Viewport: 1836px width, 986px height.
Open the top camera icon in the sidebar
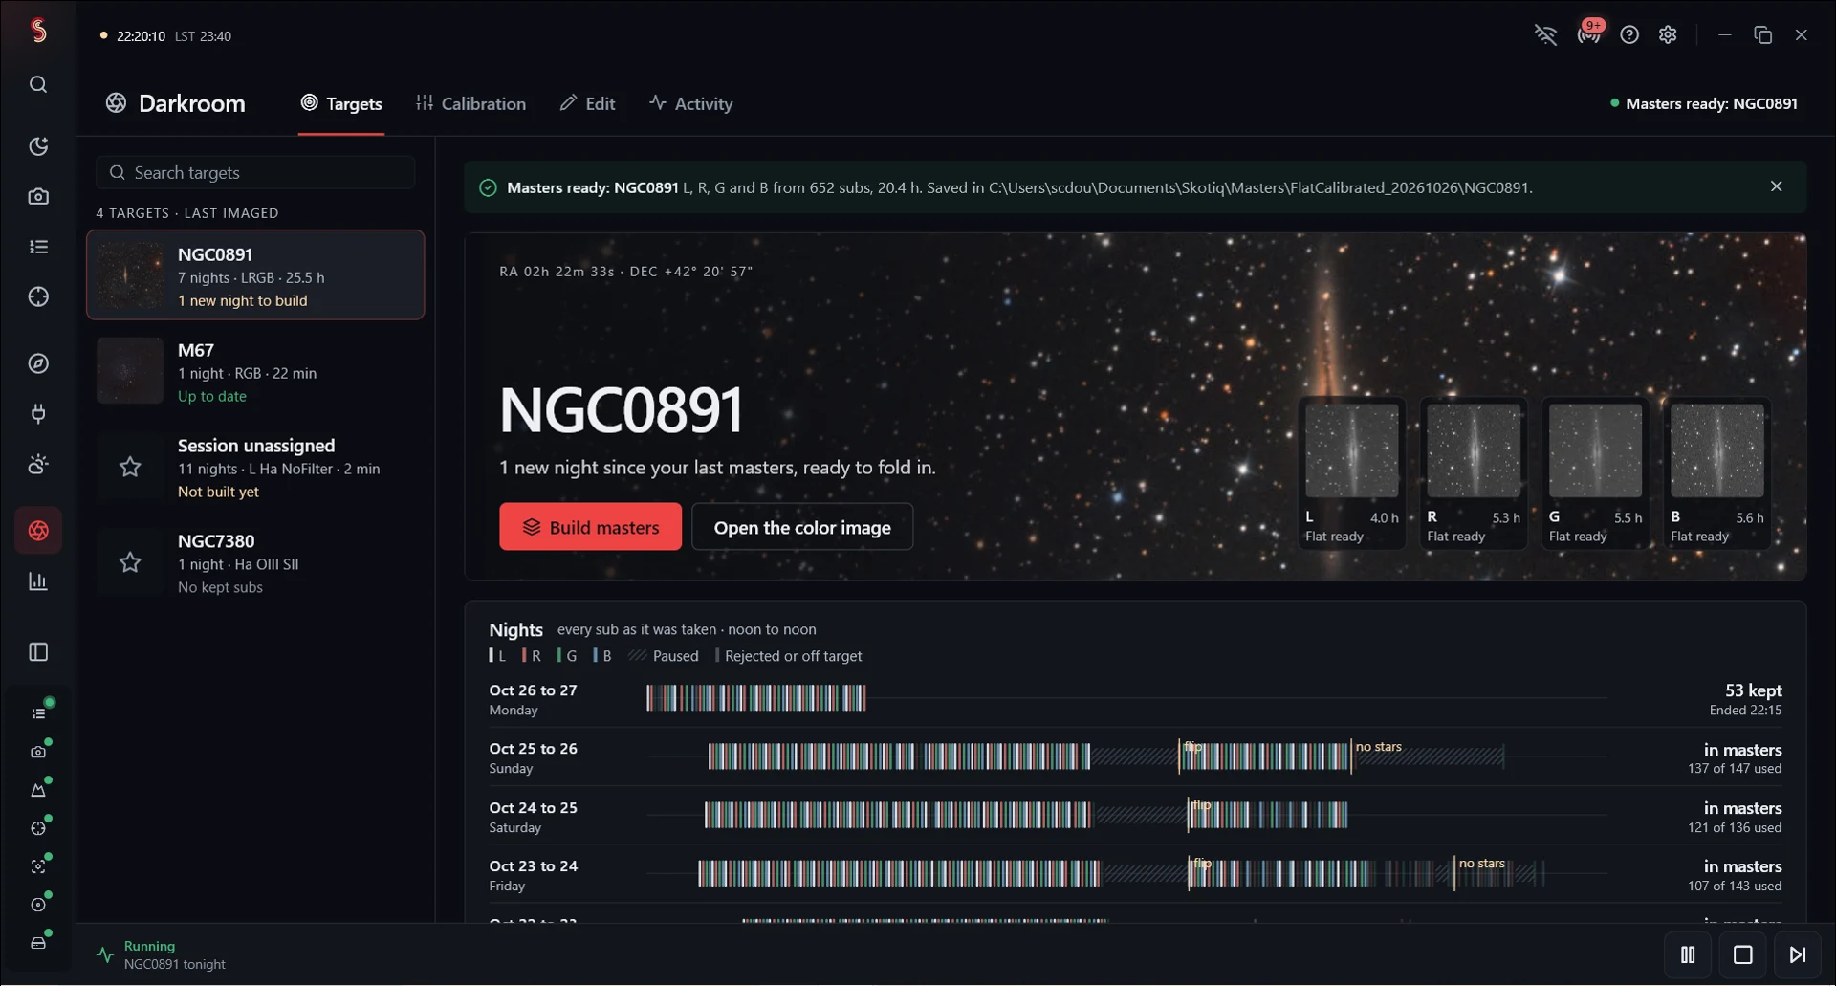[38, 196]
